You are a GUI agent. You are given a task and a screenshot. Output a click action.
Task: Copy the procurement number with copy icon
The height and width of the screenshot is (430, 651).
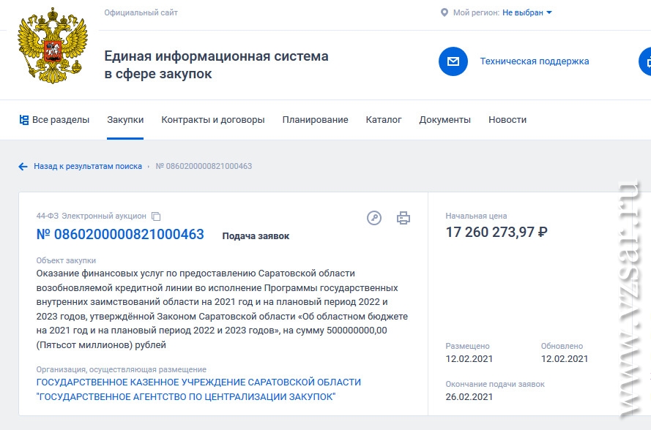tap(156, 216)
